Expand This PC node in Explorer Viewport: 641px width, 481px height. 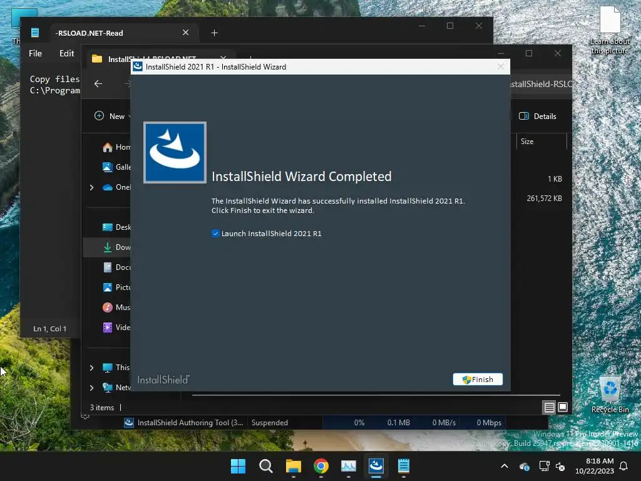coord(91,368)
